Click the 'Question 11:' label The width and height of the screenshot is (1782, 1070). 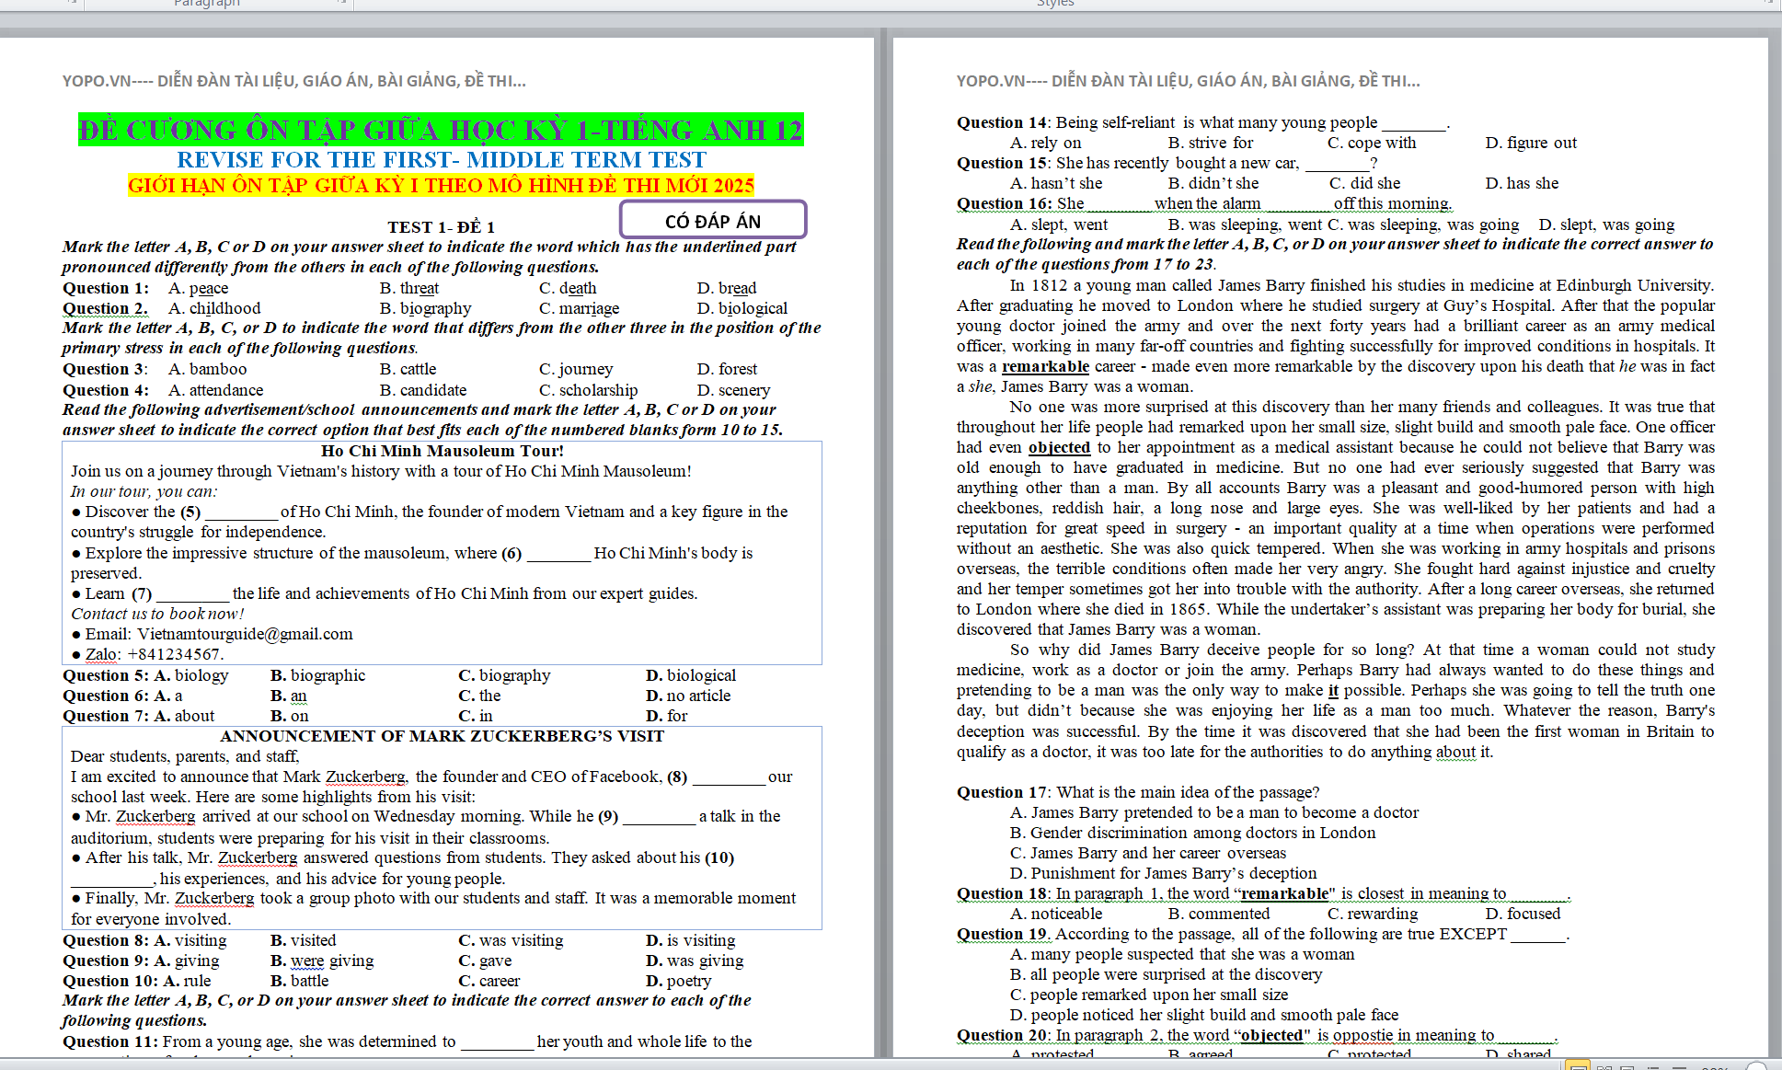point(110,1041)
